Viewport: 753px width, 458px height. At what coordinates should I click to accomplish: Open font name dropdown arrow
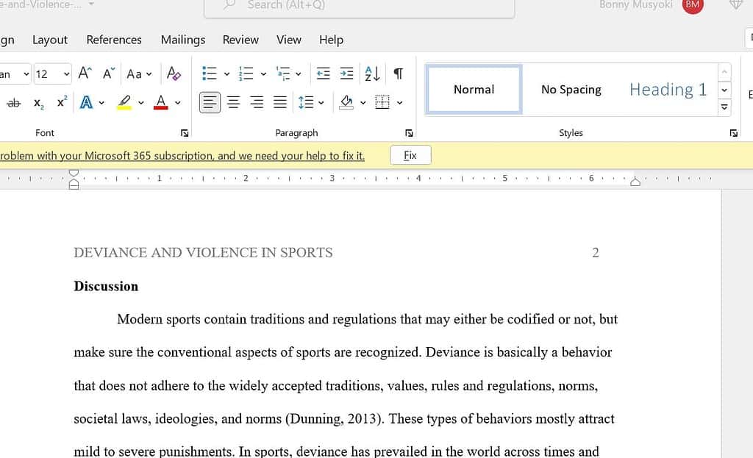[26, 74]
